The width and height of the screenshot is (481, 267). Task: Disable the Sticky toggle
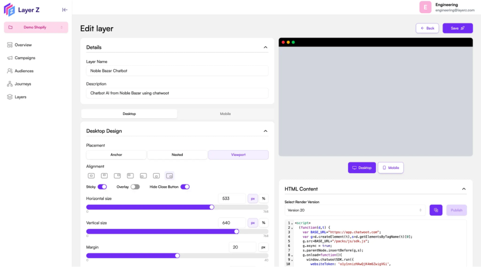[x=102, y=187]
